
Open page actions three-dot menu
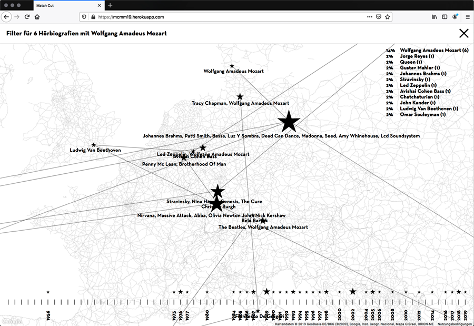(x=369, y=17)
